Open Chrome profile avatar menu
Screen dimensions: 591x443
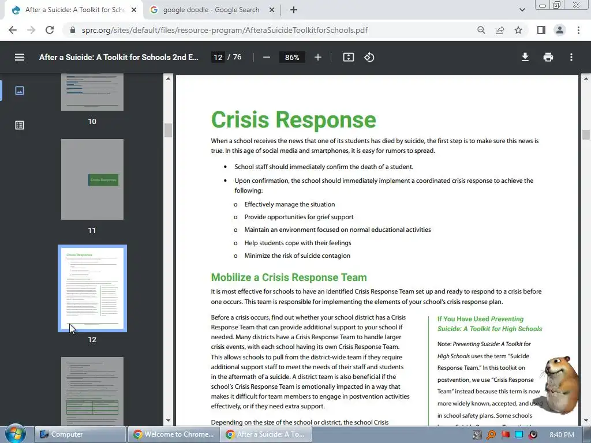tap(560, 30)
